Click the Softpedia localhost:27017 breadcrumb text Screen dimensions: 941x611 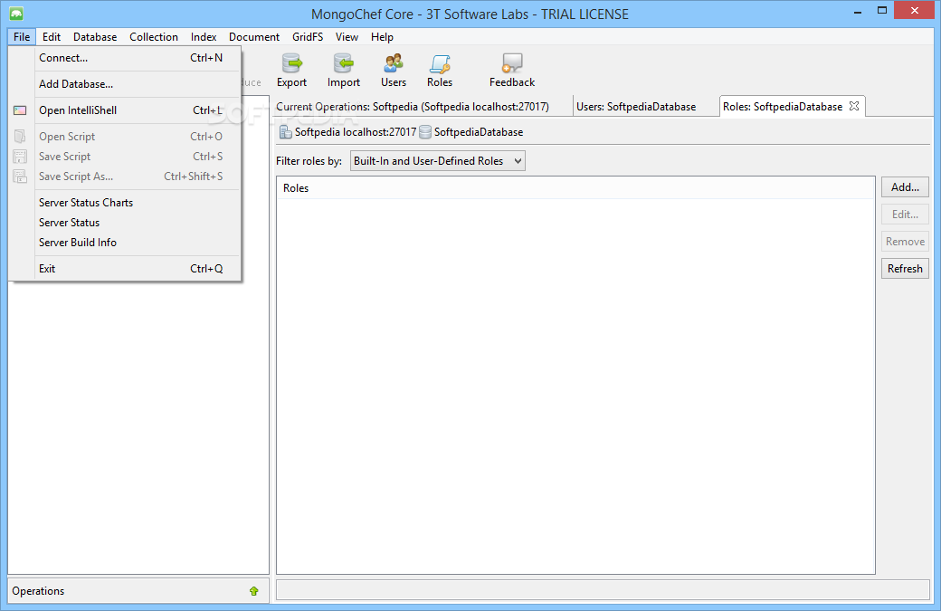(356, 132)
